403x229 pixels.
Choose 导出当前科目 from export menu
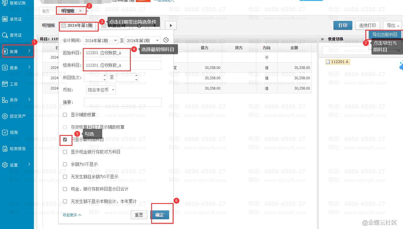384,34
